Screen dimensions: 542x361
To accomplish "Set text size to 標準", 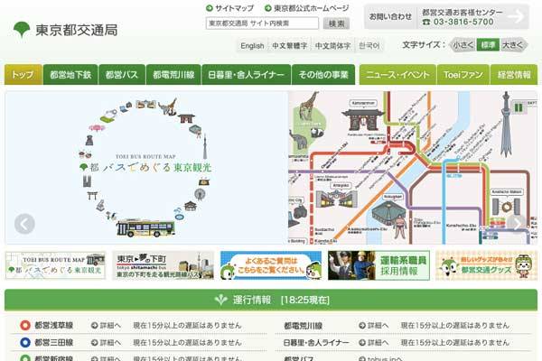I will click(488, 45).
